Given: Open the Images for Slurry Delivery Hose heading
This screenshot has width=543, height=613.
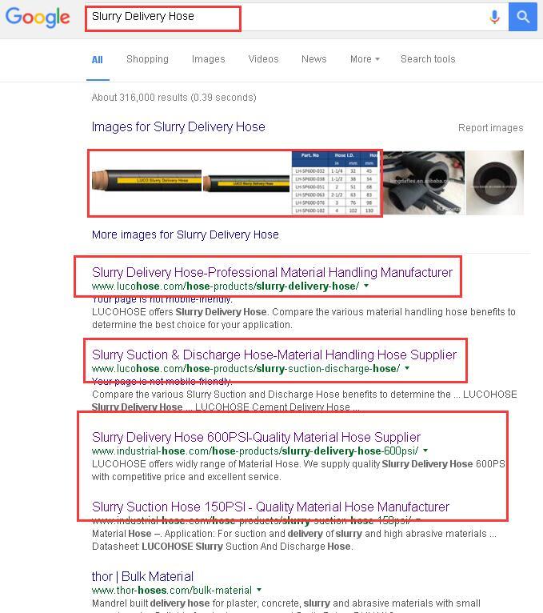Looking at the screenshot, I should 178,126.
